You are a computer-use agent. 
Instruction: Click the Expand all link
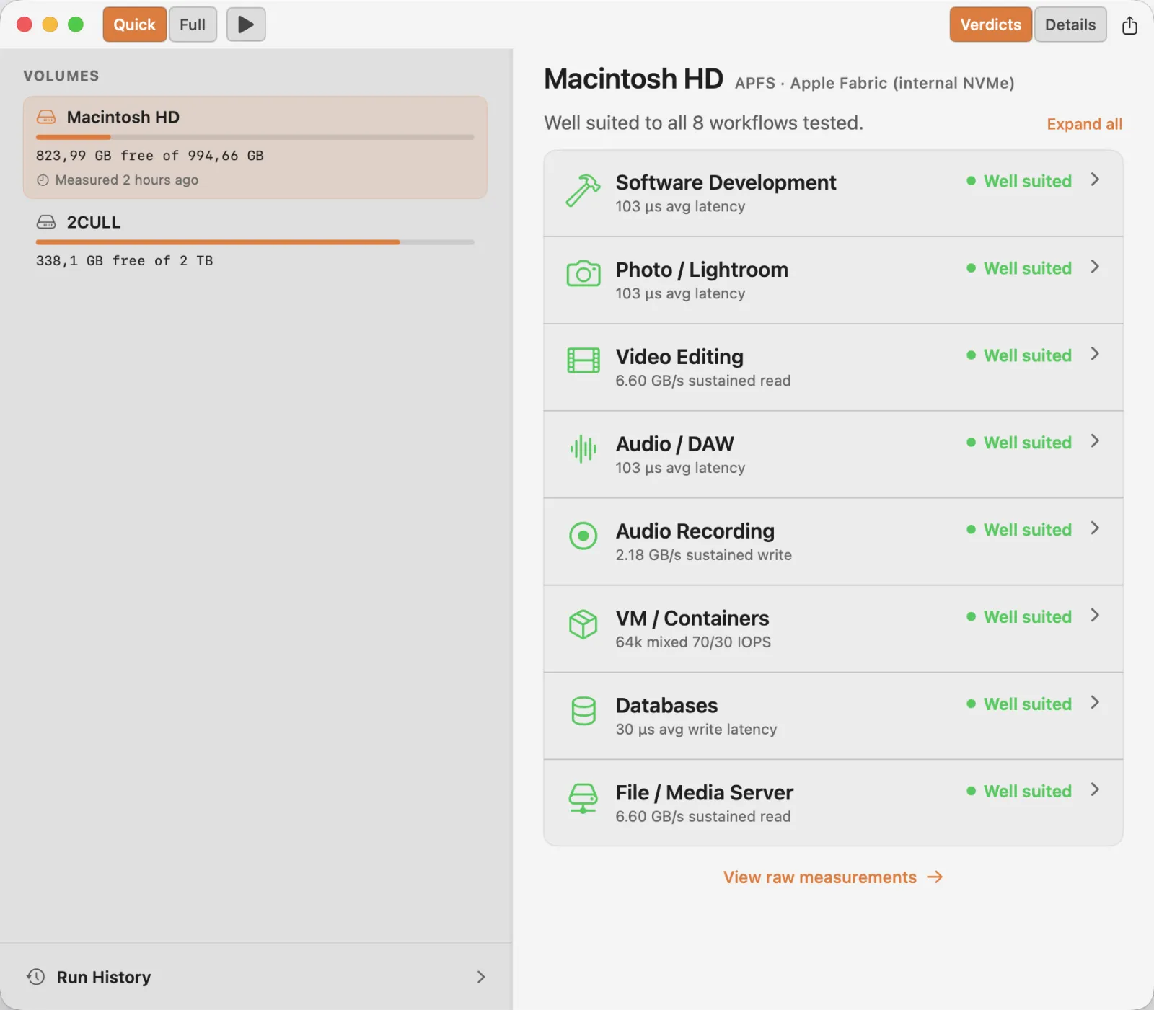[x=1084, y=124]
